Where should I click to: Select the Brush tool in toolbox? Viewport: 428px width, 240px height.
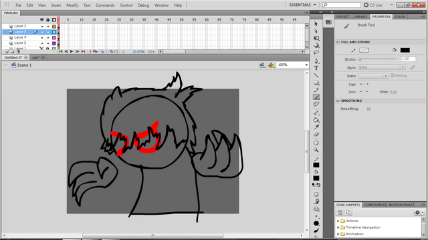click(316, 97)
